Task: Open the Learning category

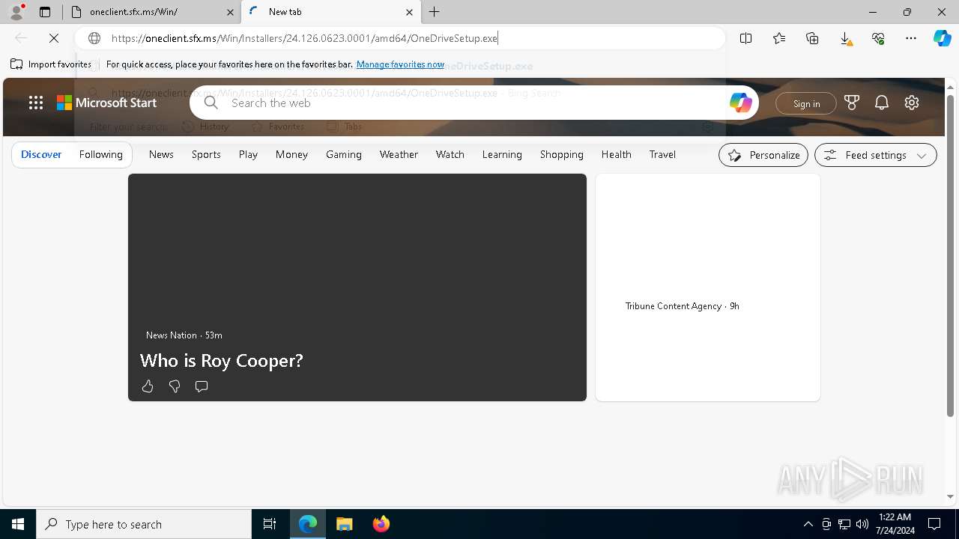Action: 502,155
